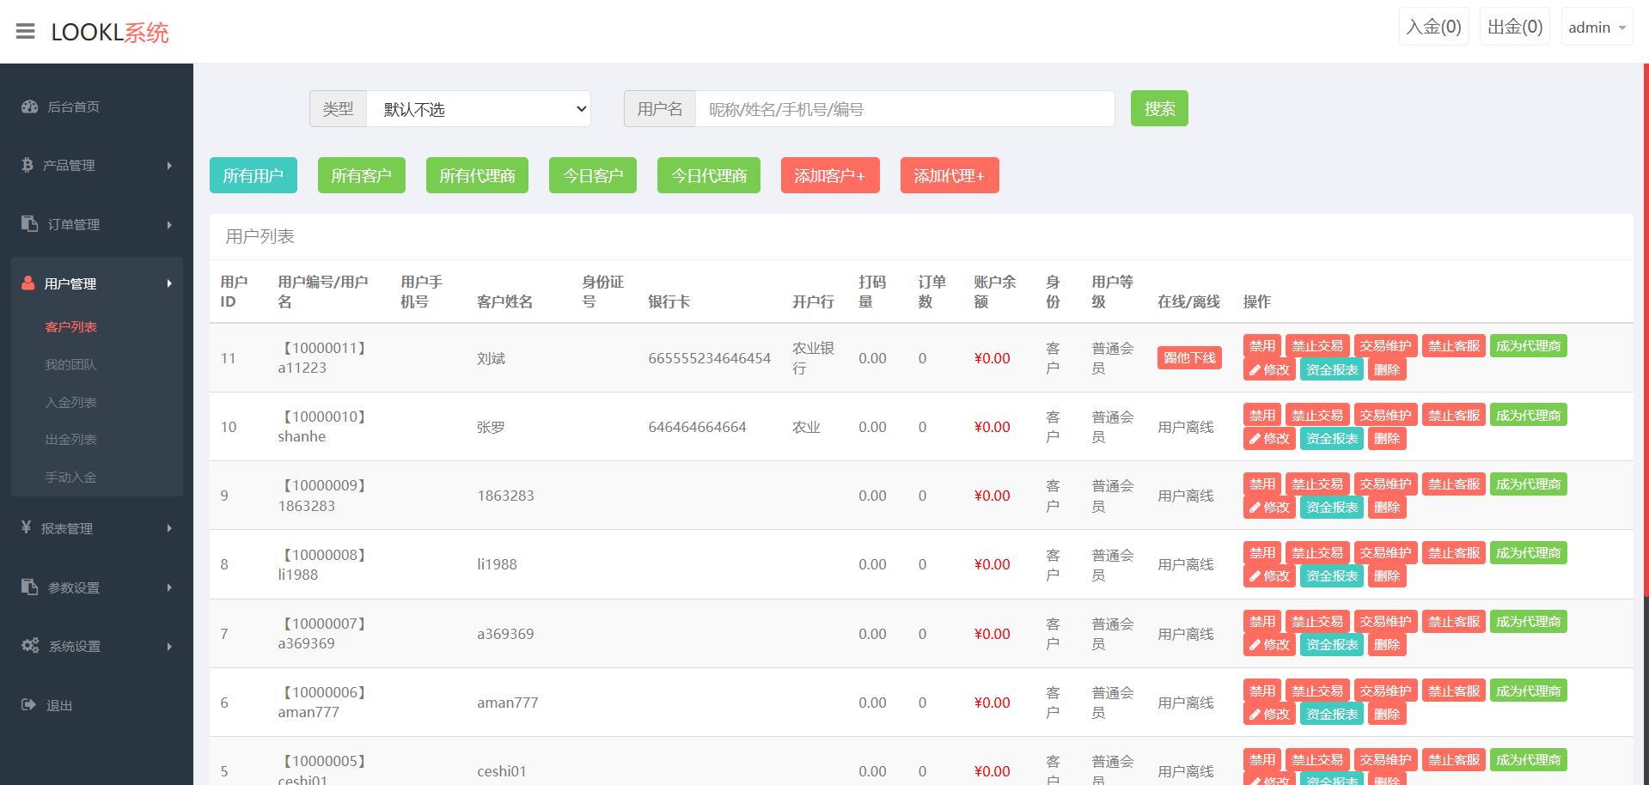Open the 类型 dropdown 默认不选
The height and width of the screenshot is (785, 1649).
click(478, 109)
